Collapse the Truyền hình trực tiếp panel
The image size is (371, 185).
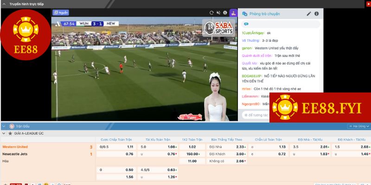coord(4,4)
